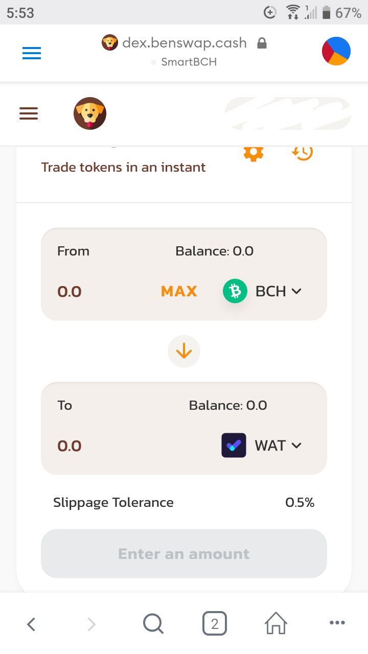Image resolution: width=368 pixels, height=654 pixels.
Task: Tap the BenSwap dog logo
Action: click(90, 113)
